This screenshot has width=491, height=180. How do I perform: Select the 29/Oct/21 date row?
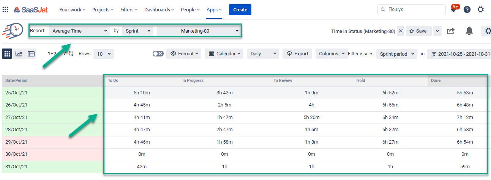[52, 142]
